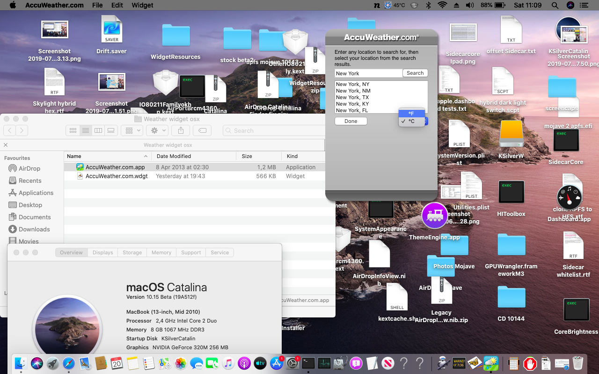
Task: Sort files by Kind column
Action: coord(303,156)
